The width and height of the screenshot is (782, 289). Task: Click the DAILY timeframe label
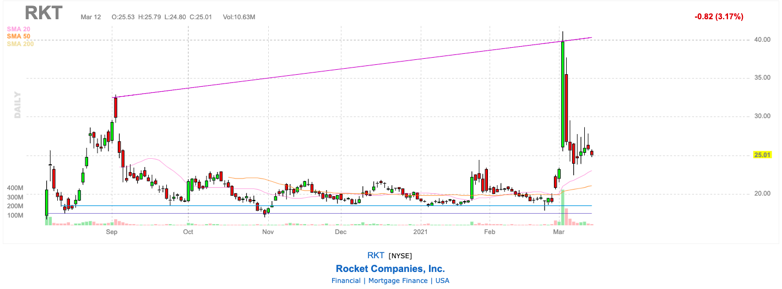point(18,104)
